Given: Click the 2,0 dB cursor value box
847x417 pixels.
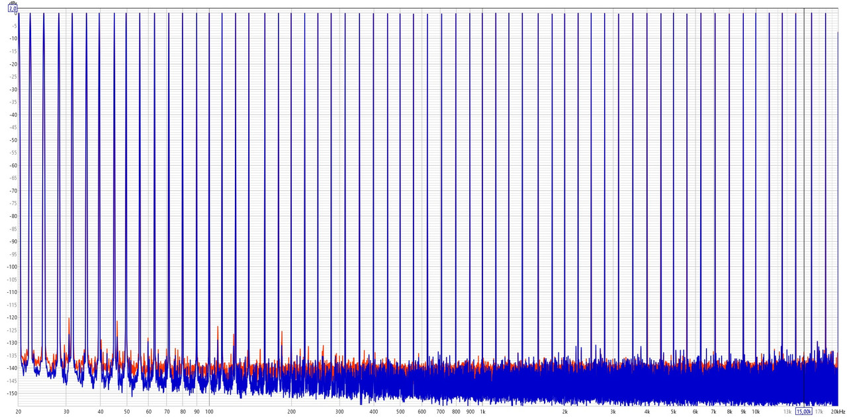Looking at the screenshot, I should [x=12, y=9].
